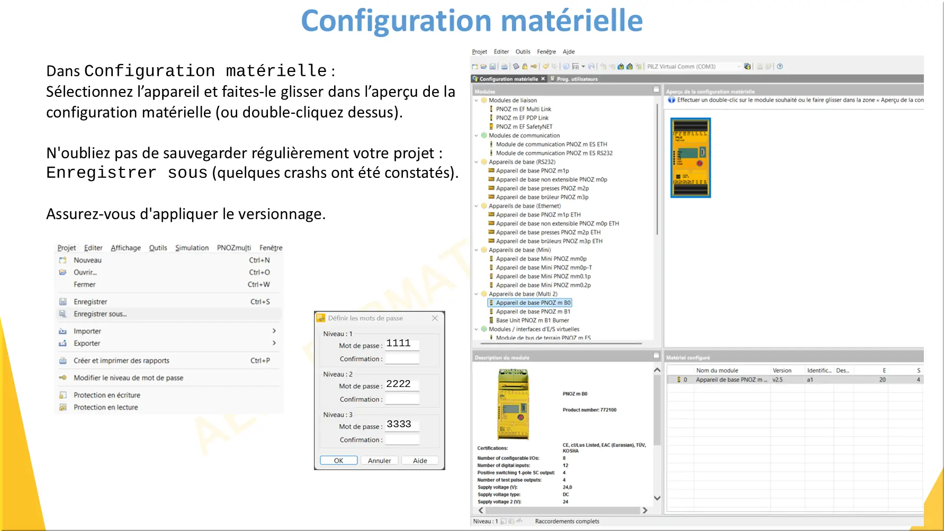Click the module description horizontal scrollbar

pos(563,510)
